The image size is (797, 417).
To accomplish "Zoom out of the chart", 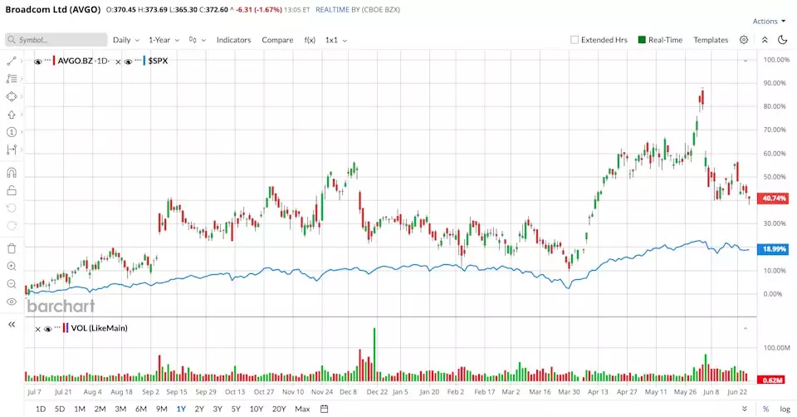I will pos(11,284).
